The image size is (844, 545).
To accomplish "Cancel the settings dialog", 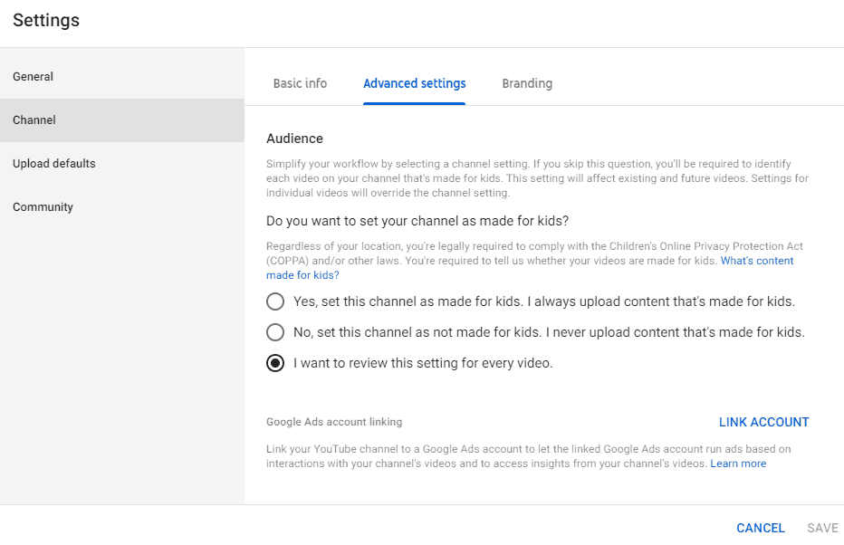I will pyautogui.click(x=761, y=529).
